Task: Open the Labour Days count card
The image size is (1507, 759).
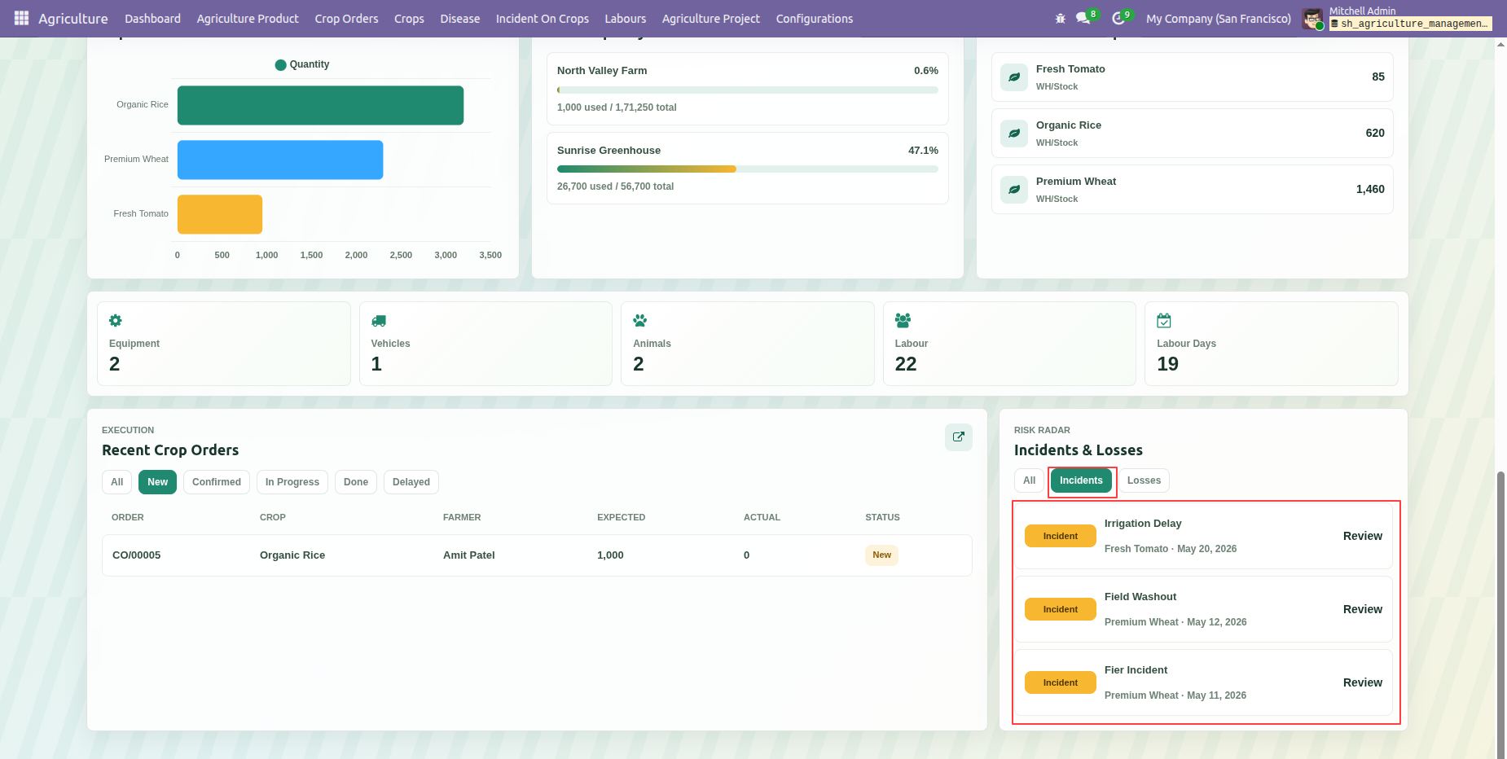Action: pyautogui.click(x=1272, y=344)
